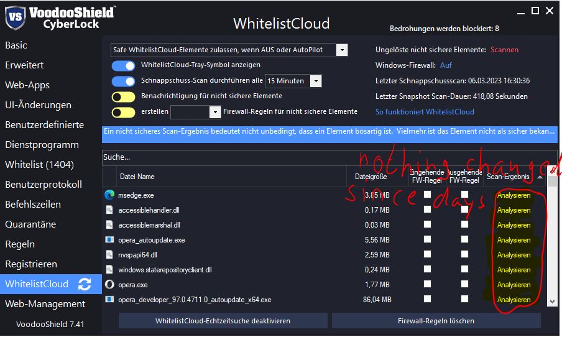Sort by Datei Name column header

(137, 177)
